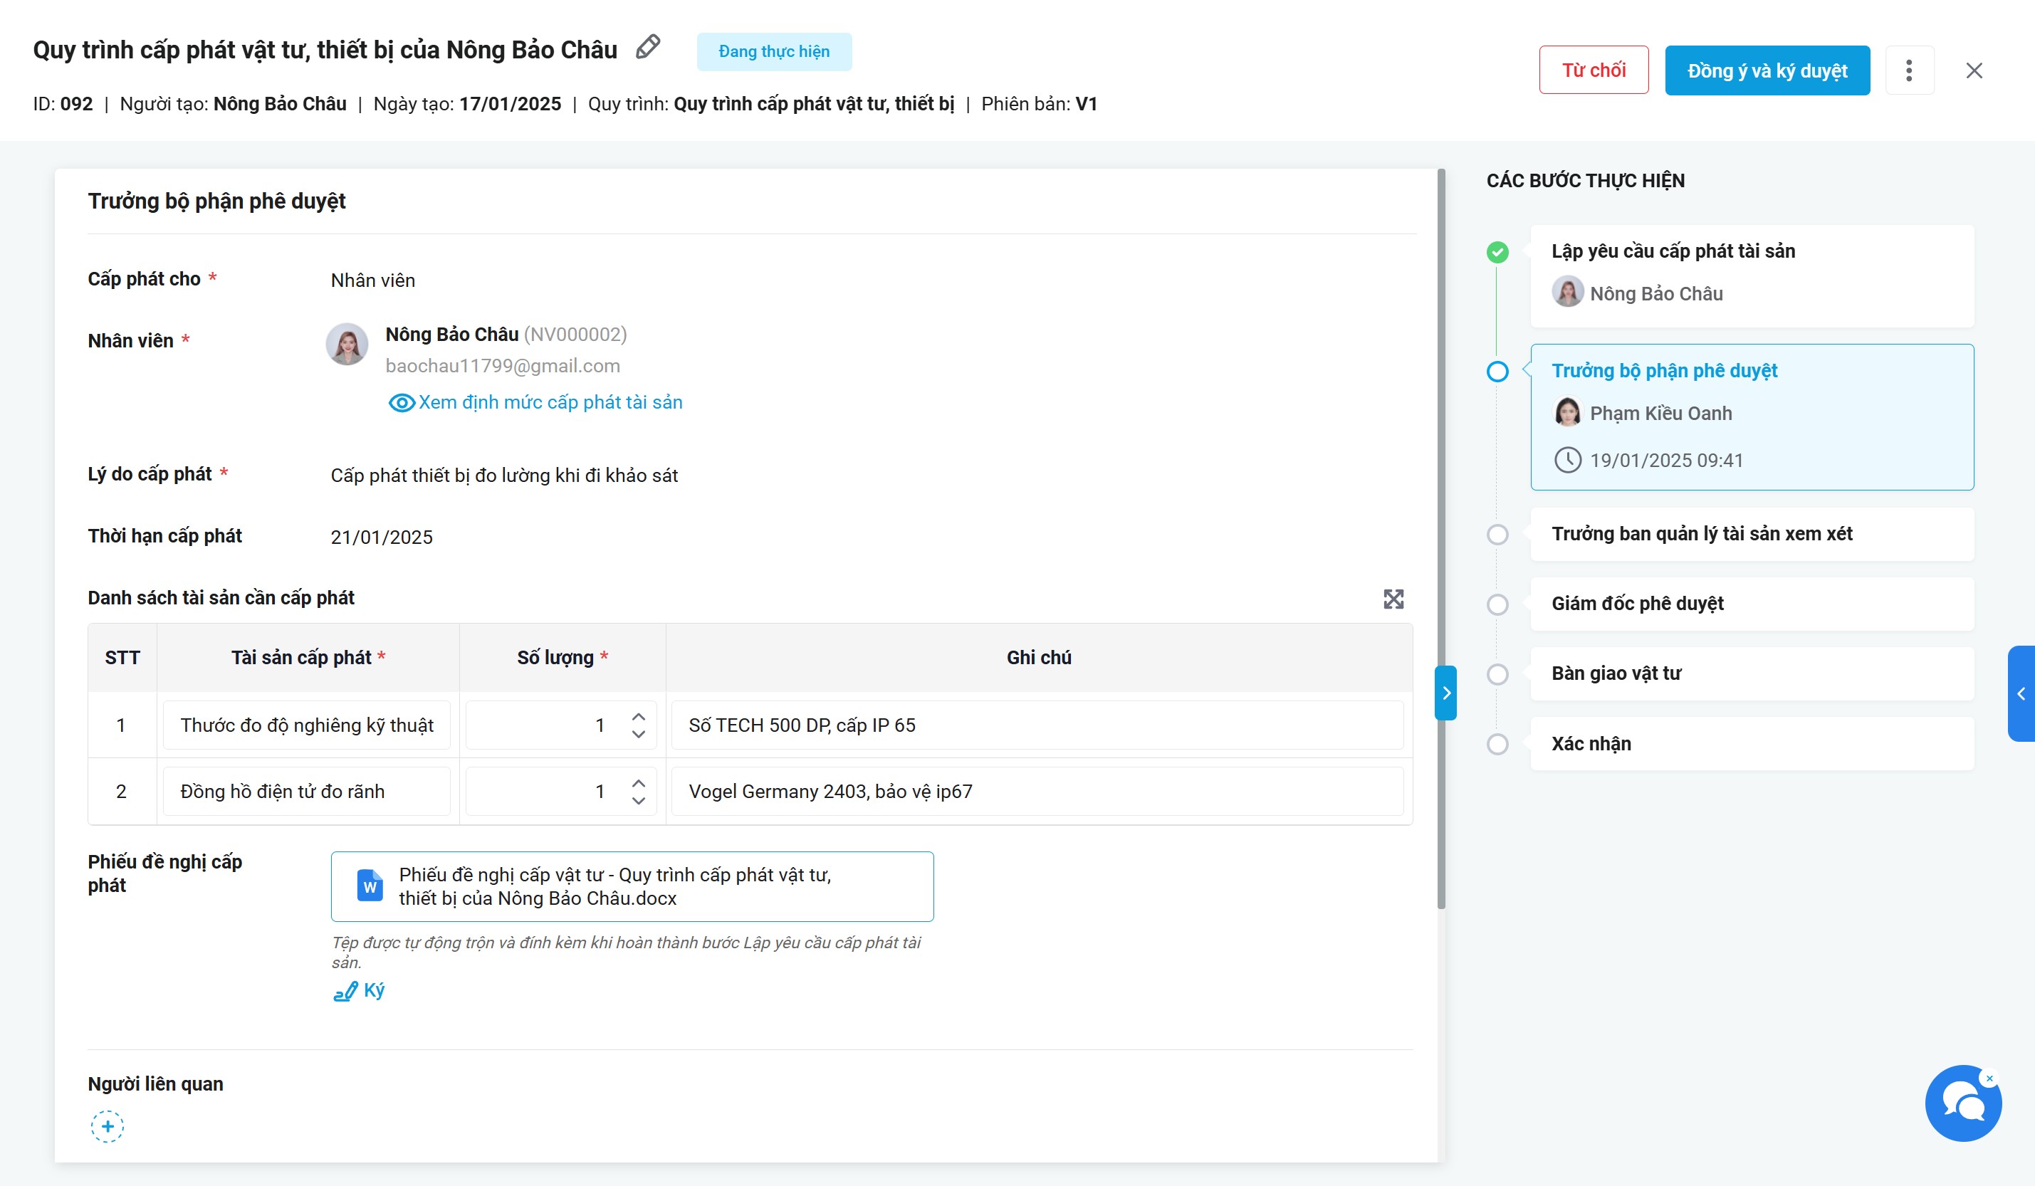Expand the asset table to fullscreen
Viewport: 2035px width, 1186px height.
point(1393,599)
